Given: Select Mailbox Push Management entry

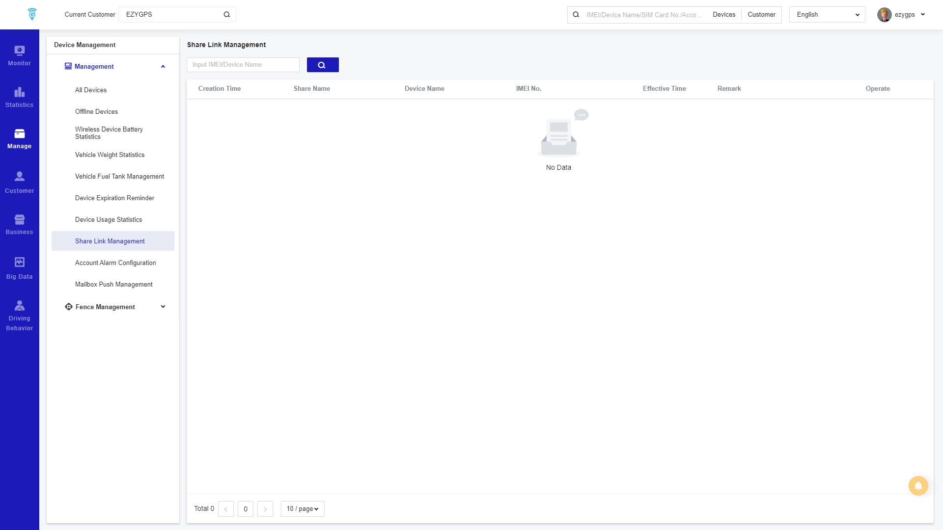Looking at the screenshot, I should click(113, 285).
